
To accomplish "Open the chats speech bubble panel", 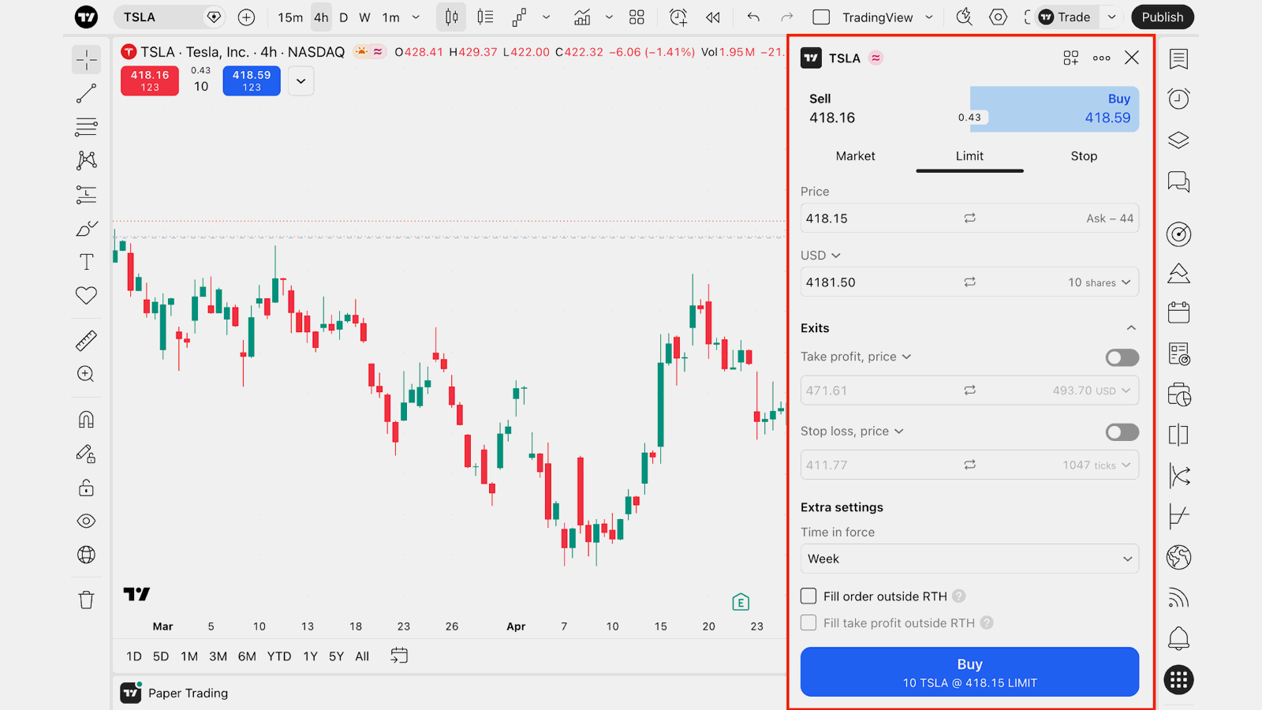I will (x=1178, y=181).
